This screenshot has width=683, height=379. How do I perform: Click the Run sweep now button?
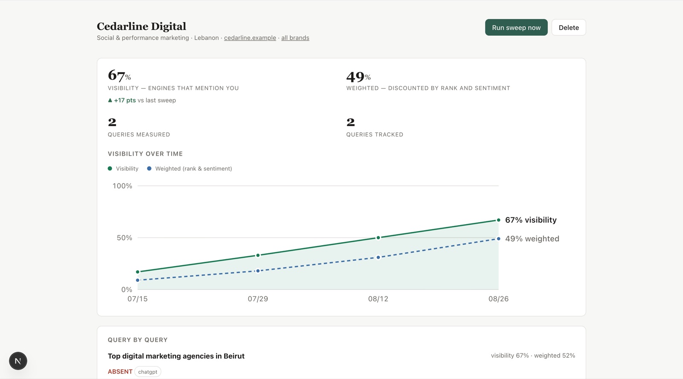pos(516,27)
